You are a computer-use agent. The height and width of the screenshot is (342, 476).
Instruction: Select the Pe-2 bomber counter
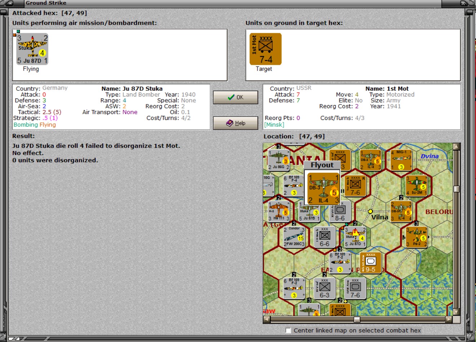click(x=417, y=237)
